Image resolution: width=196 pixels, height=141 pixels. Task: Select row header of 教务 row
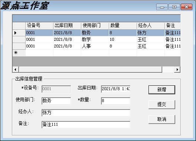point(19,33)
